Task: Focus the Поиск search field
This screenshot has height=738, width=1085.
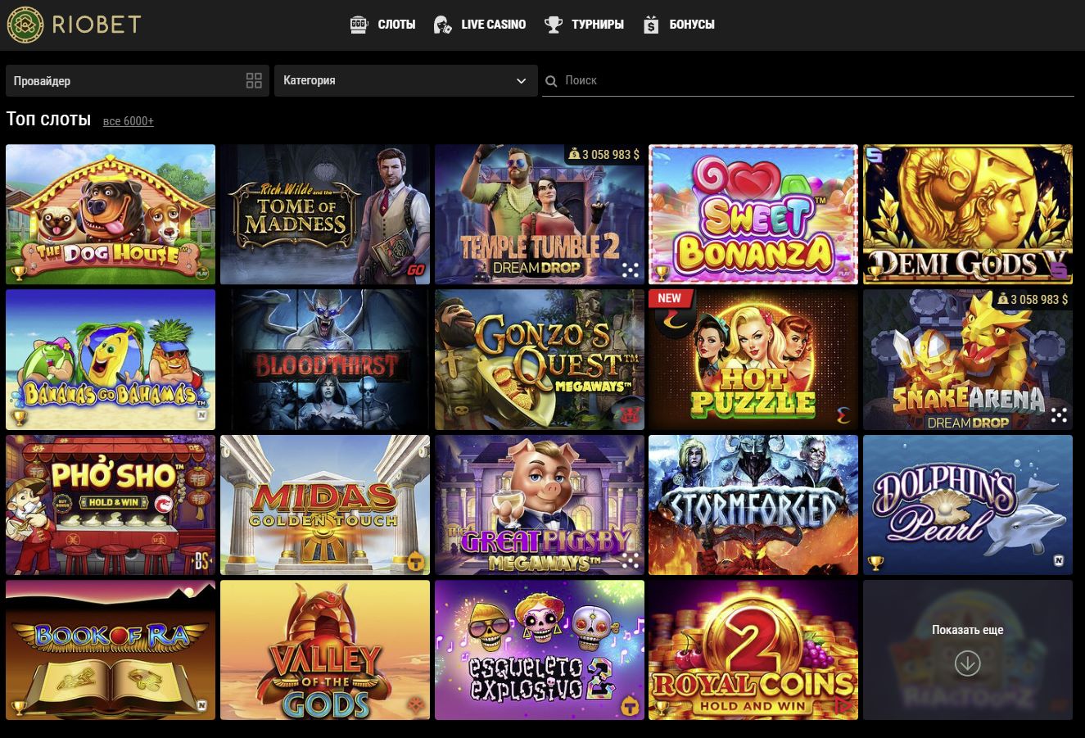Action: tap(811, 80)
